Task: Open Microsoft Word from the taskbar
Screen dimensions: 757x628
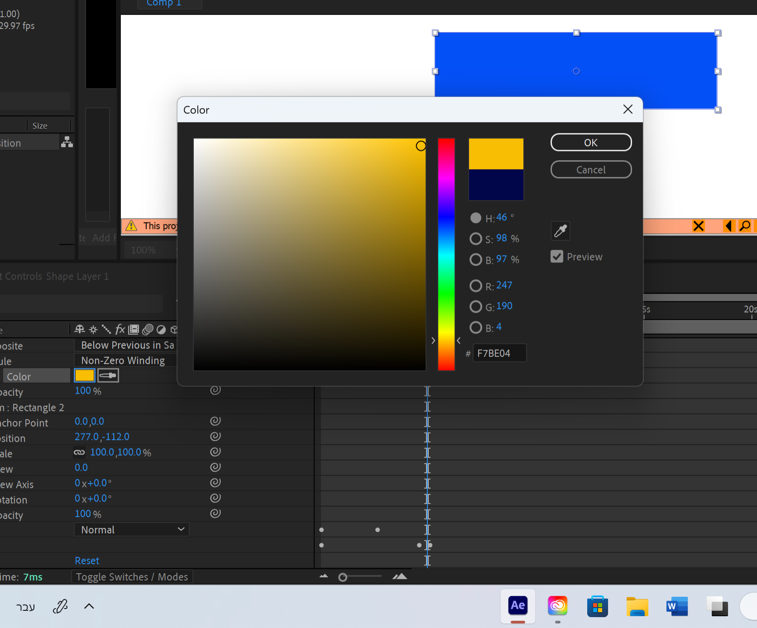Action: [677, 606]
